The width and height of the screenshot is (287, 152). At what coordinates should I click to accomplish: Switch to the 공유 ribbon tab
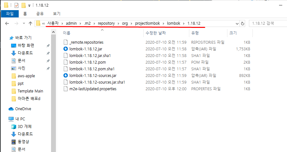[40, 14]
